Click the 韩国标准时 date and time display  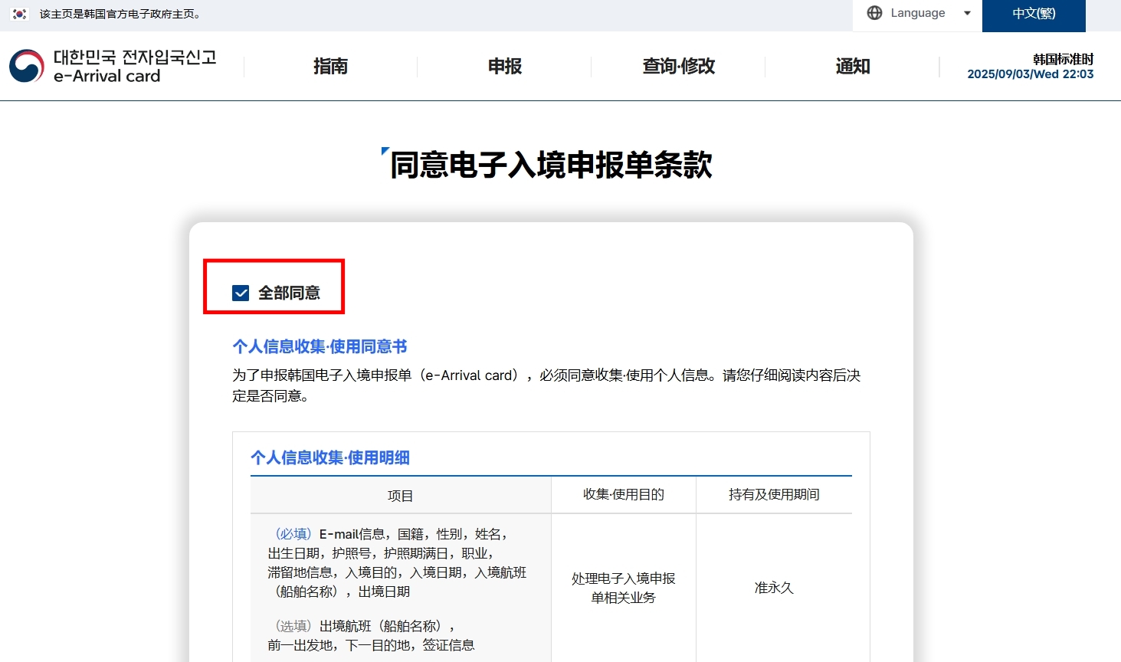[1030, 67]
